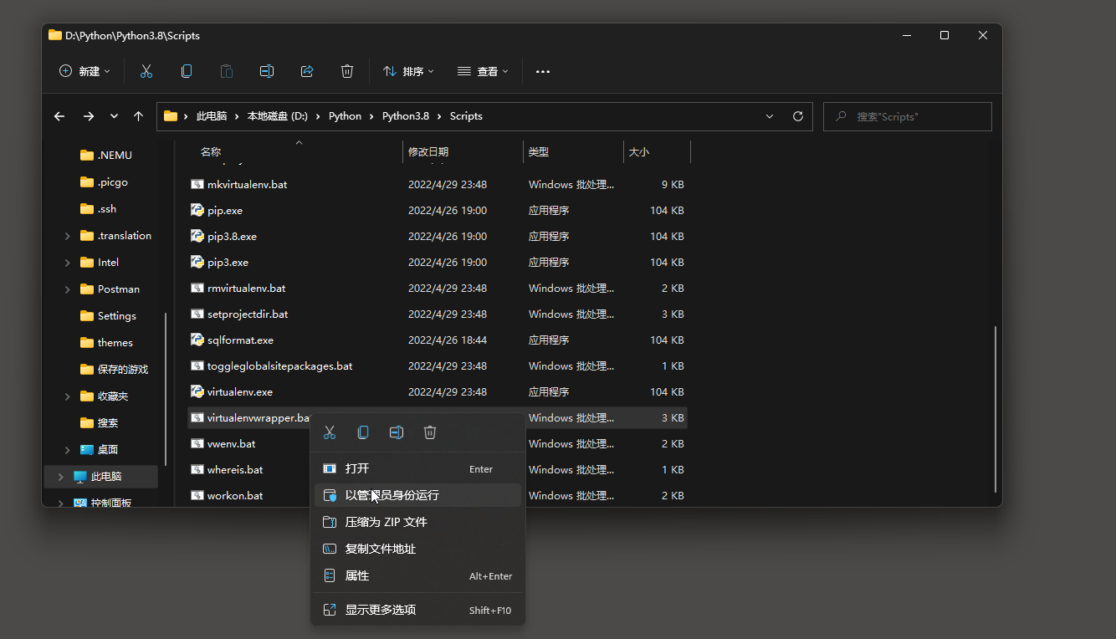Click the Rename icon in context menu
This screenshot has height=639, width=1116.
(397, 432)
